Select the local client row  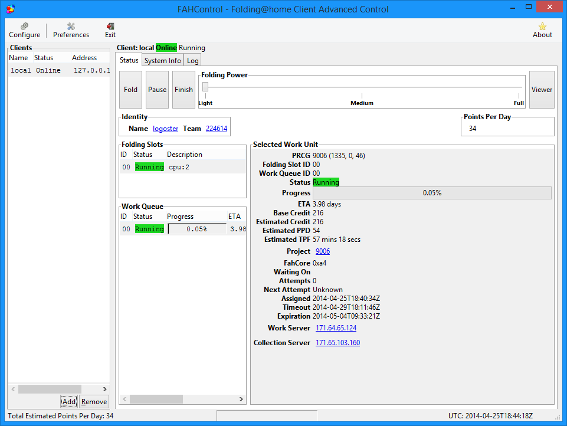click(x=59, y=70)
